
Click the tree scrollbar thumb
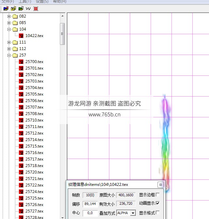(63, 34)
